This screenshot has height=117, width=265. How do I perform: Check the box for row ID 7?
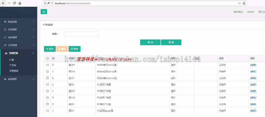47,71
